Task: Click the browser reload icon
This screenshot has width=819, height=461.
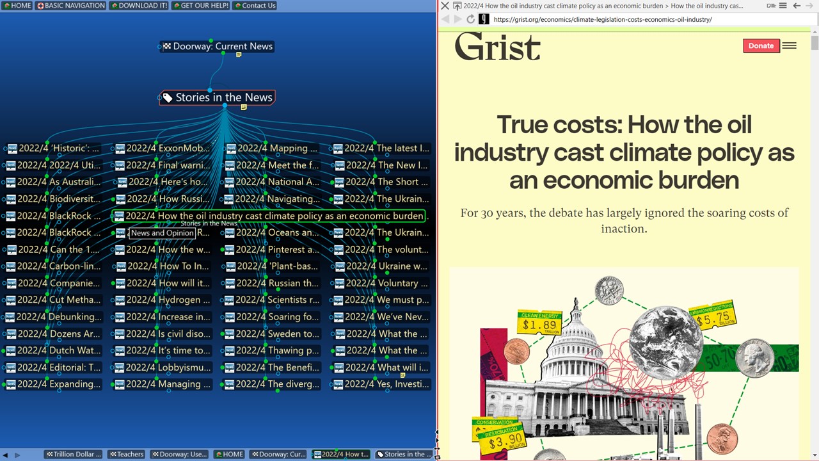Action: pyautogui.click(x=470, y=19)
